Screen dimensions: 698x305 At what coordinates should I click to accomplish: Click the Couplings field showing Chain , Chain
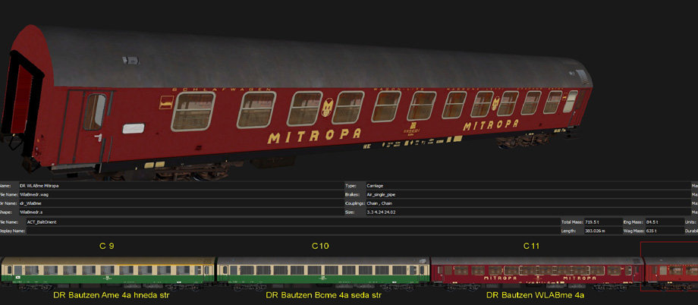pyautogui.click(x=527, y=203)
